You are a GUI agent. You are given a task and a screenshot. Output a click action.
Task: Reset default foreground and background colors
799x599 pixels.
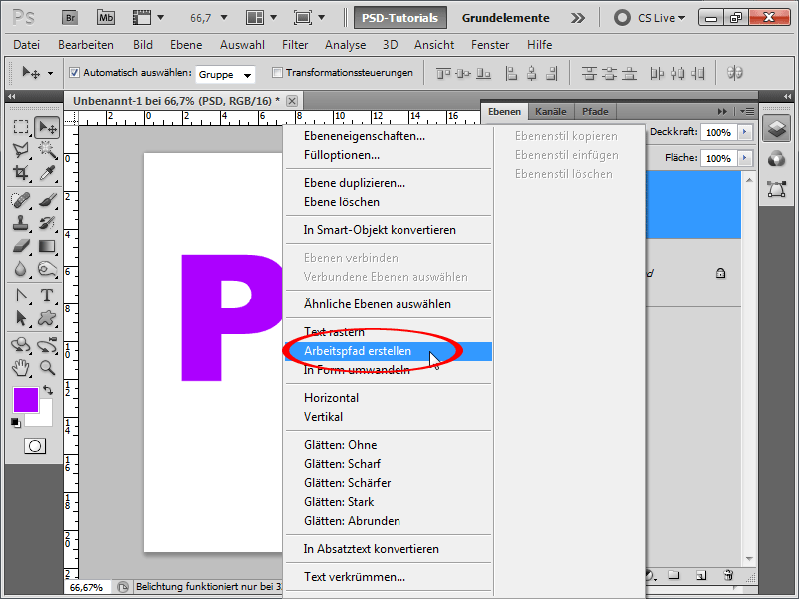[16, 422]
